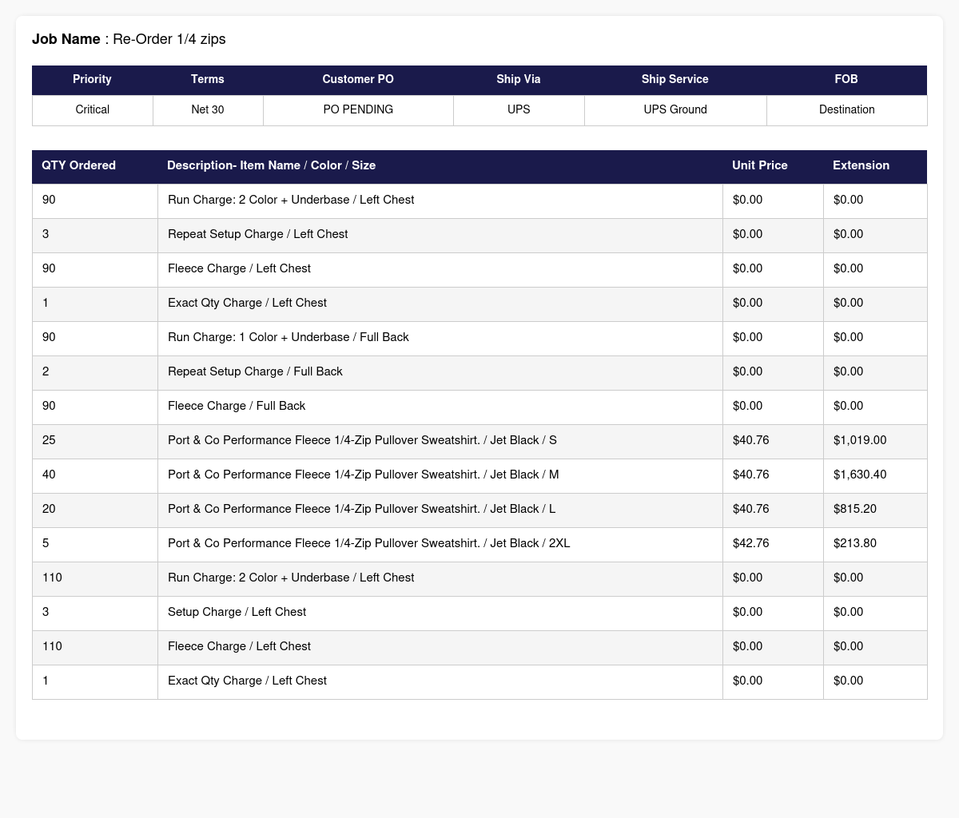Viewport: 959px width, 818px height.
Task: Select 'Repeat Setup Charge / Left Chest' row
Action: pos(479,234)
